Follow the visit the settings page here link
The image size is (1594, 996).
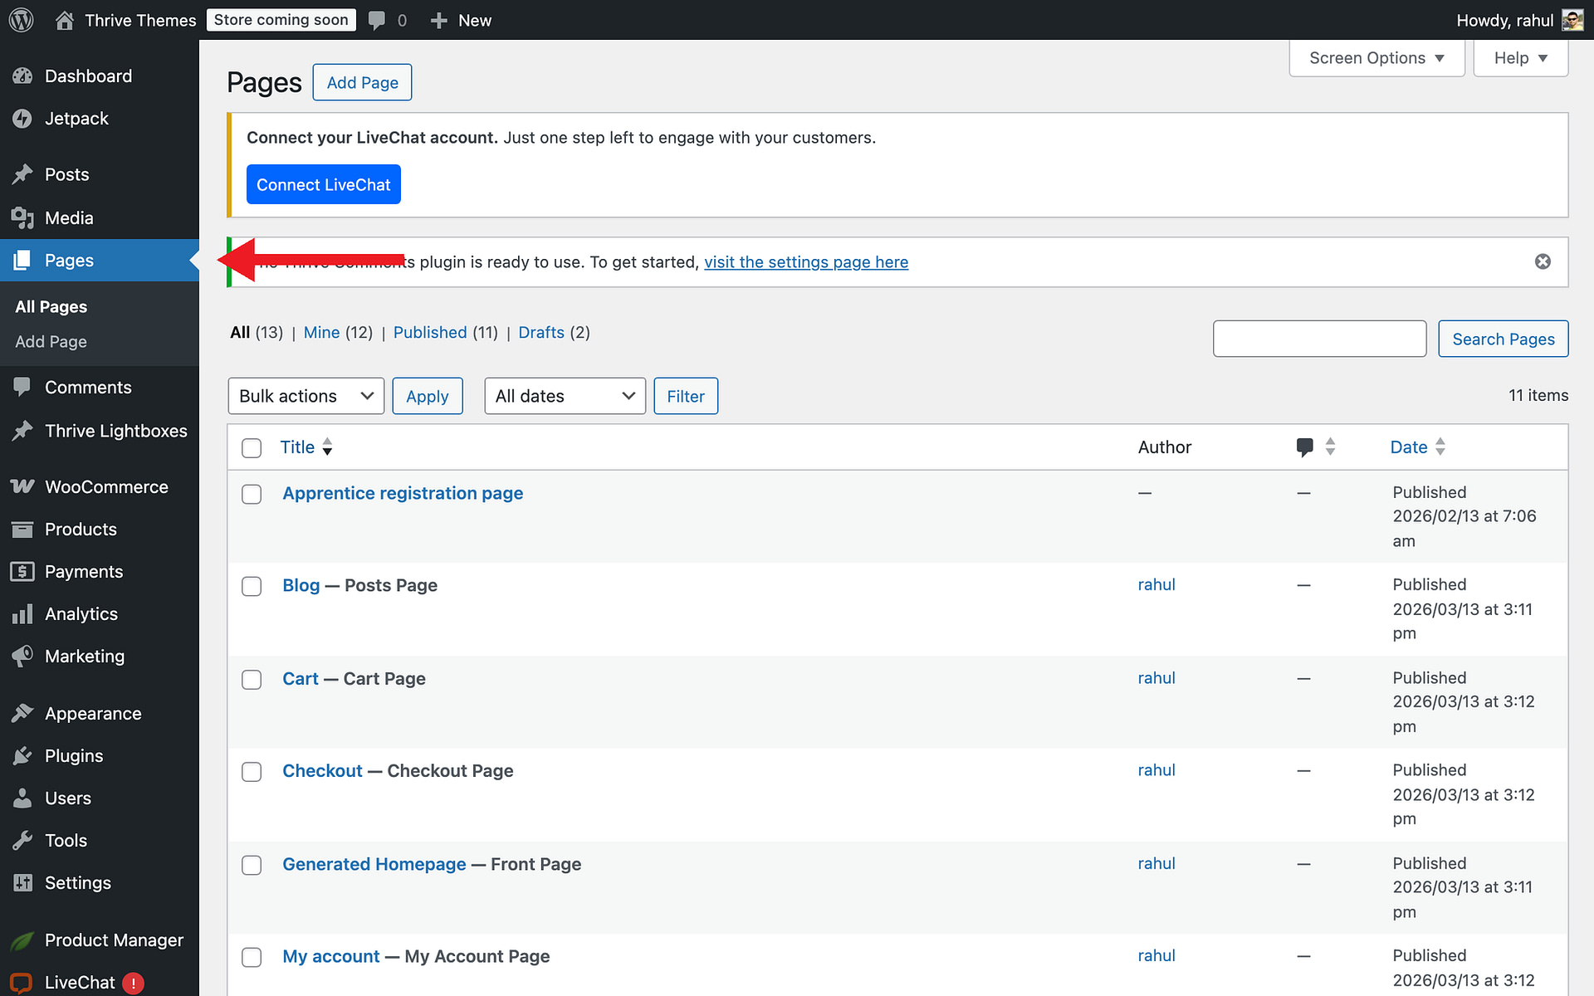pyautogui.click(x=805, y=261)
